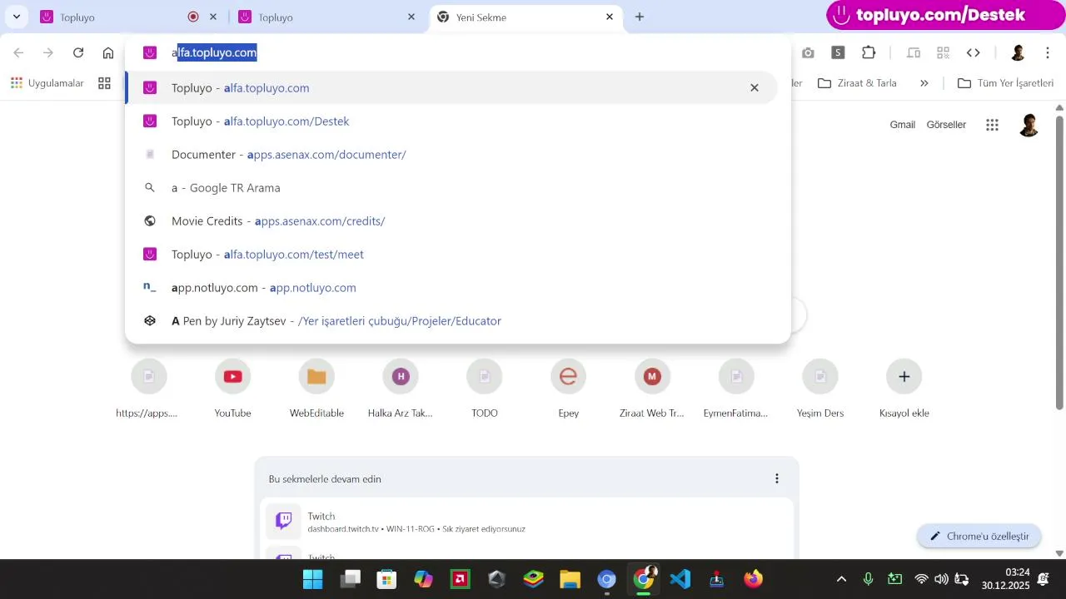Screen dimensions: 1066x599
Task: Open the Epey shortcut
Action: click(569, 389)
